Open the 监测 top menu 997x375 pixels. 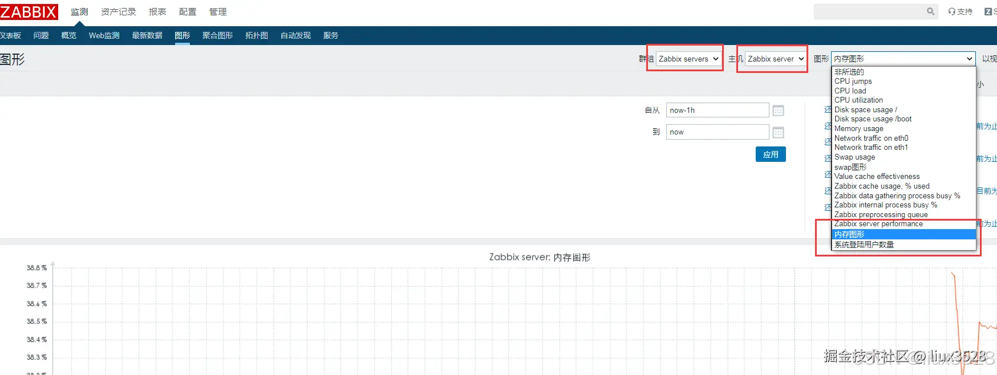(x=79, y=12)
